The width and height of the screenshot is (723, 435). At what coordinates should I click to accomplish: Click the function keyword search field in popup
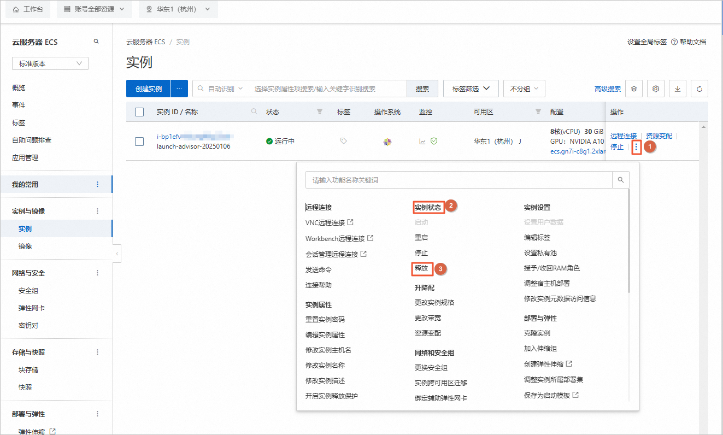coord(458,180)
